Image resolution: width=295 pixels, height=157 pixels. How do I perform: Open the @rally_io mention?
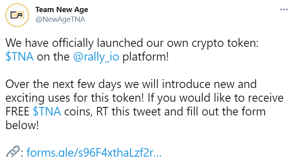coord(96,57)
